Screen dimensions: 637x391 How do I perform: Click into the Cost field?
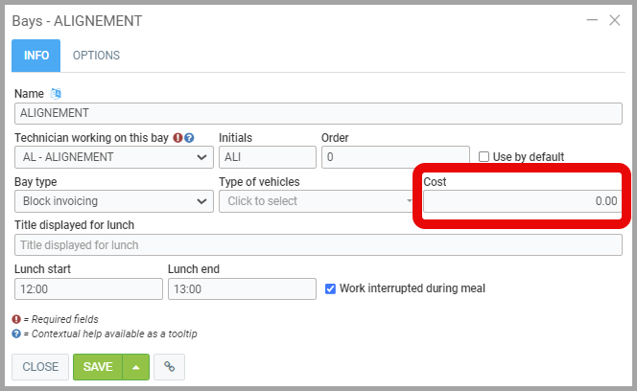[522, 201]
